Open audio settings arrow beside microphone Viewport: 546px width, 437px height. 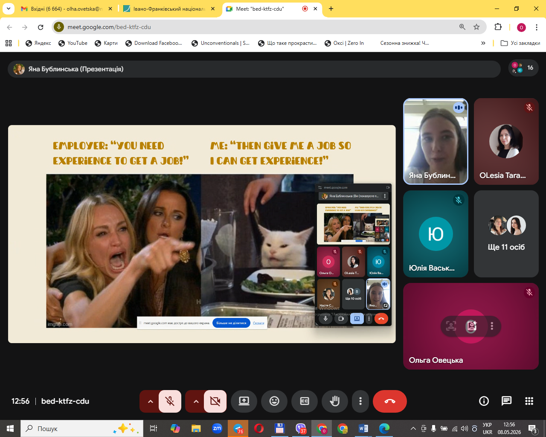pos(150,401)
